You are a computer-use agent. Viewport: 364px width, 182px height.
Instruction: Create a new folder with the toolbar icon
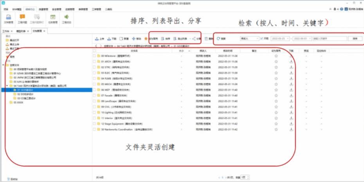121,39
